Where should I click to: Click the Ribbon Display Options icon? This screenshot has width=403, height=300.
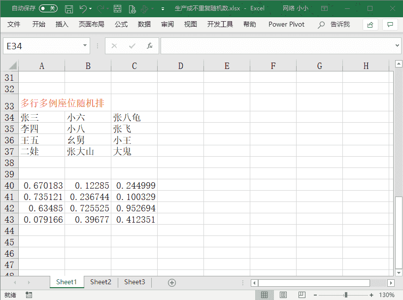[x=324, y=8]
